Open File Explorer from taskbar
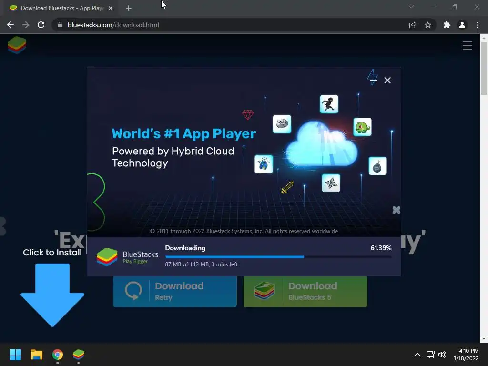 pos(36,355)
